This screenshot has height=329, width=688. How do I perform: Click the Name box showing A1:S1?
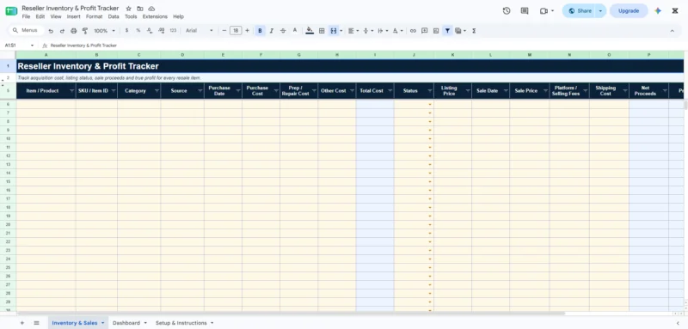19,46
